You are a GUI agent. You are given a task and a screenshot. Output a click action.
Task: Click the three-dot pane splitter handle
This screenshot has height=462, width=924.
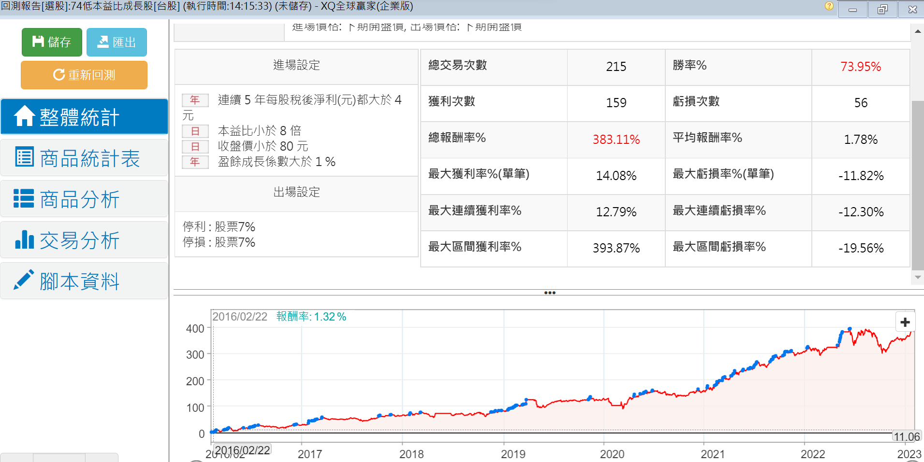[x=549, y=293]
